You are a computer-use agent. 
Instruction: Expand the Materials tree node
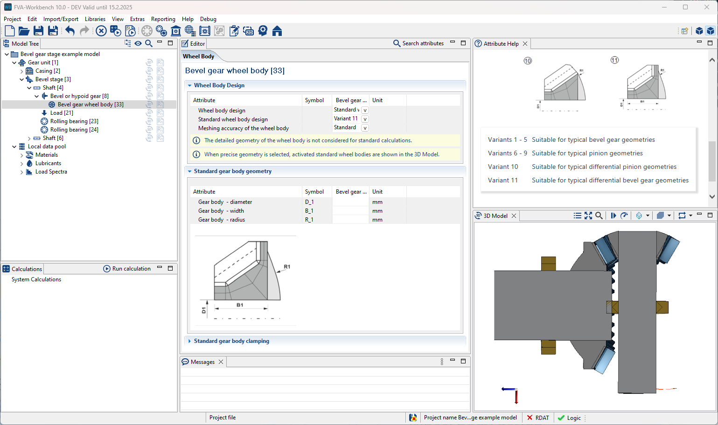pos(22,155)
